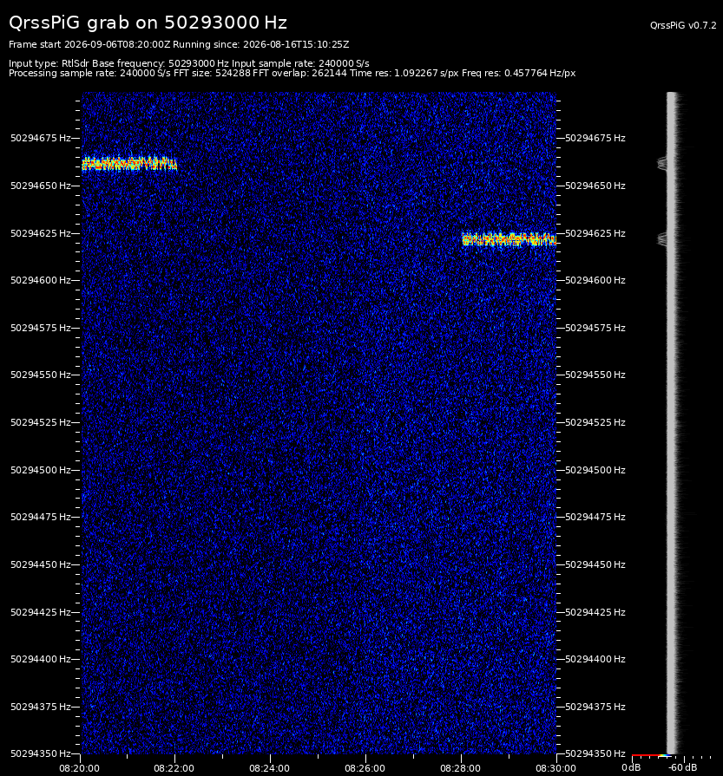The width and height of the screenshot is (723, 776).
Task: Click the 08:30:00 end time label
Action: pyautogui.click(x=555, y=768)
